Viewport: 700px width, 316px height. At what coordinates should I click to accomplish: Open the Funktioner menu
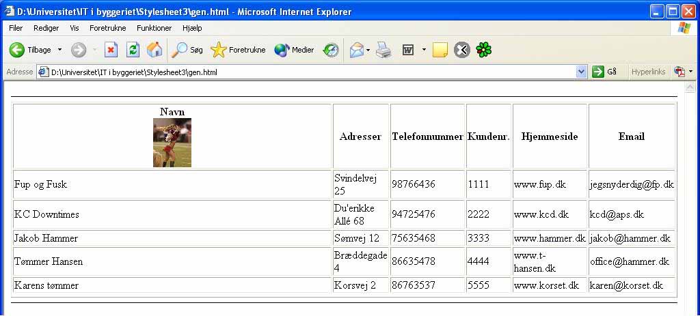[154, 28]
